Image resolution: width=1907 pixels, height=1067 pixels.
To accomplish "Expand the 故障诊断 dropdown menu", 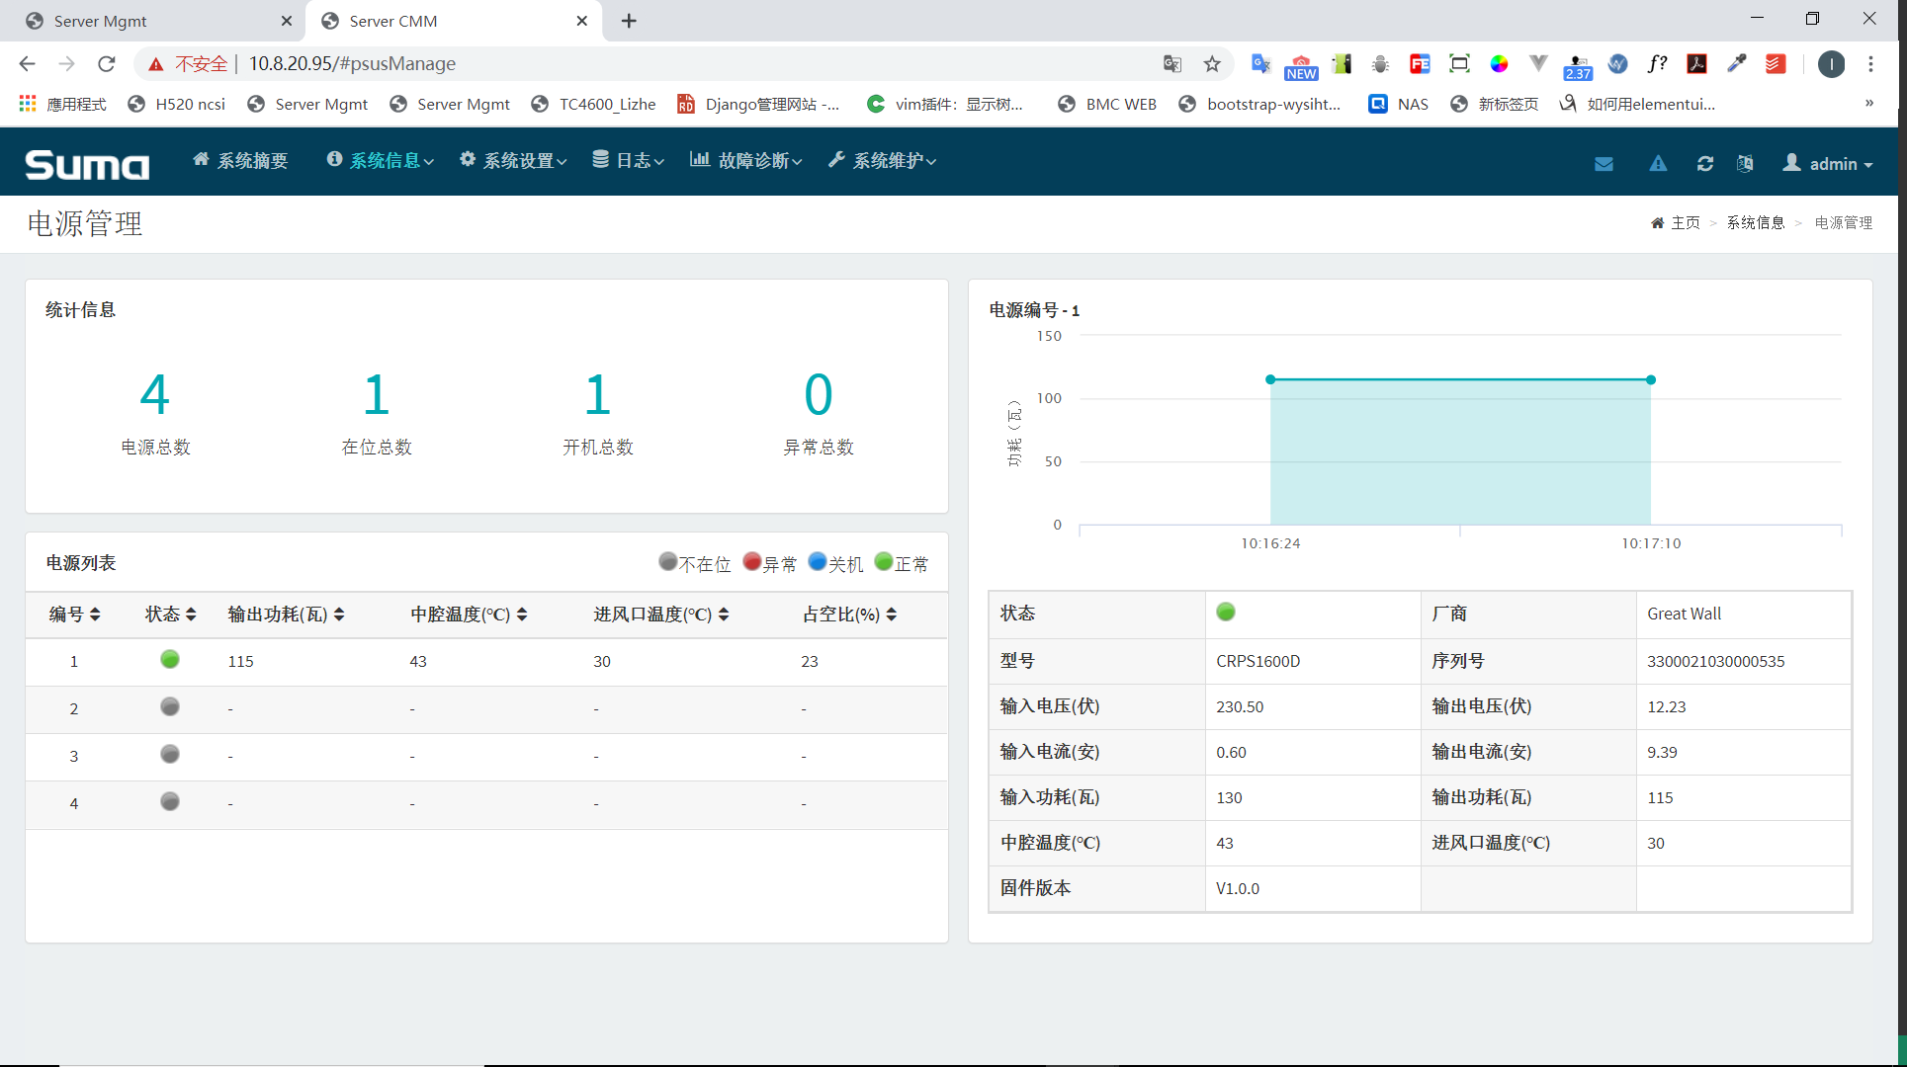I will point(746,161).
